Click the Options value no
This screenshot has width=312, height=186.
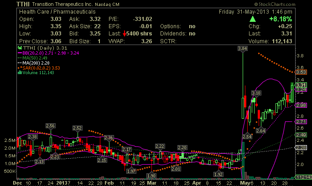pos(192,26)
